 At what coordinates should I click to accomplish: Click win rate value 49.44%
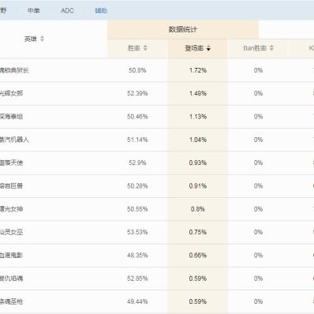(137, 301)
